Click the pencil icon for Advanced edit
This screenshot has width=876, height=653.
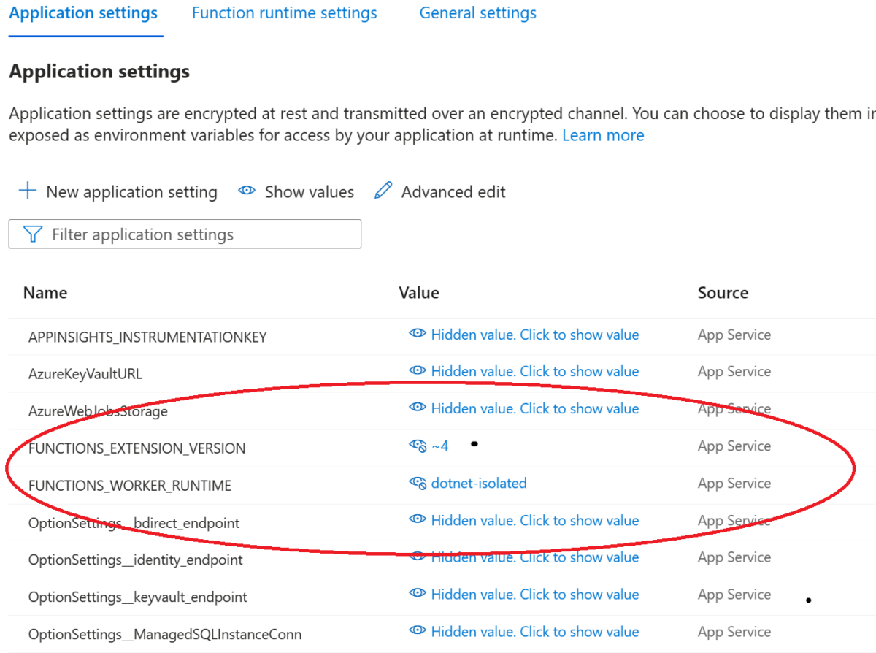383,191
